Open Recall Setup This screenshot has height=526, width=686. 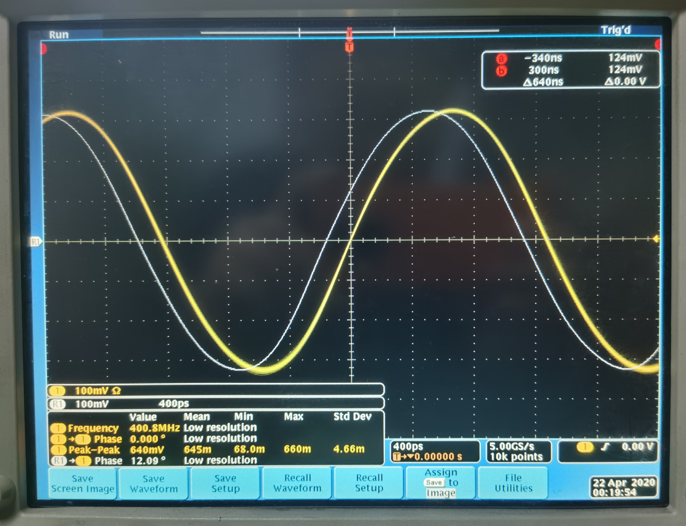(x=369, y=483)
